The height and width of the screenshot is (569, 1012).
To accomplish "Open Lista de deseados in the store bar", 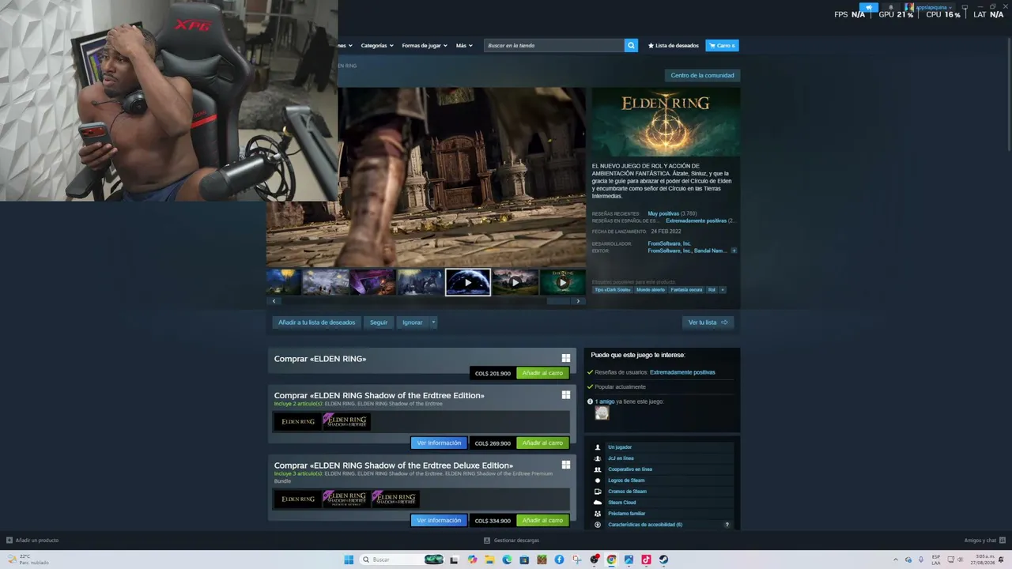I will point(674,46).
